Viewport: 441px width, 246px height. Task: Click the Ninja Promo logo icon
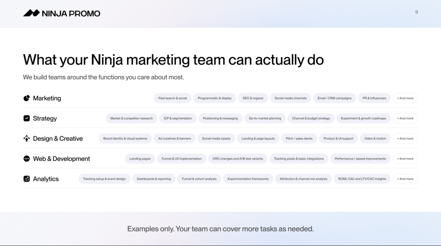click(31, 13)
